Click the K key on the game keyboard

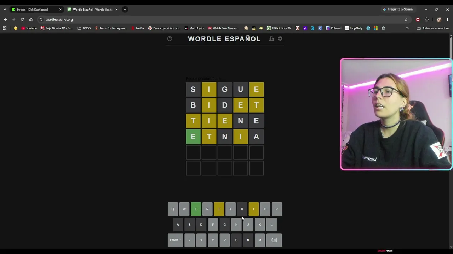pyautogui.click(x=260, y=224)
